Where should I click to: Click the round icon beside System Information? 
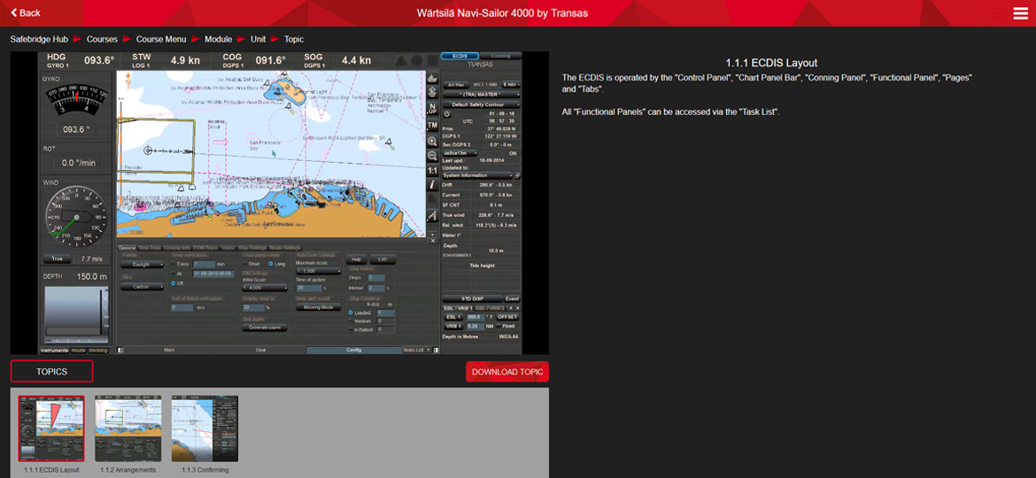coord(517,175)
